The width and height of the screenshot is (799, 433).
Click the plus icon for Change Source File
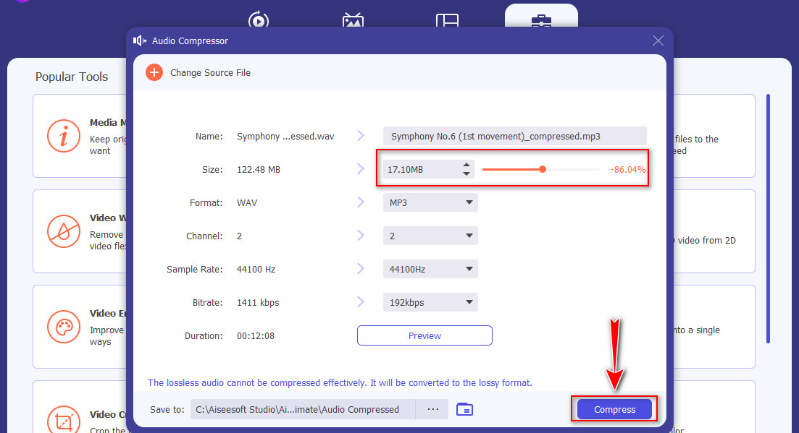tap(154, 72)
